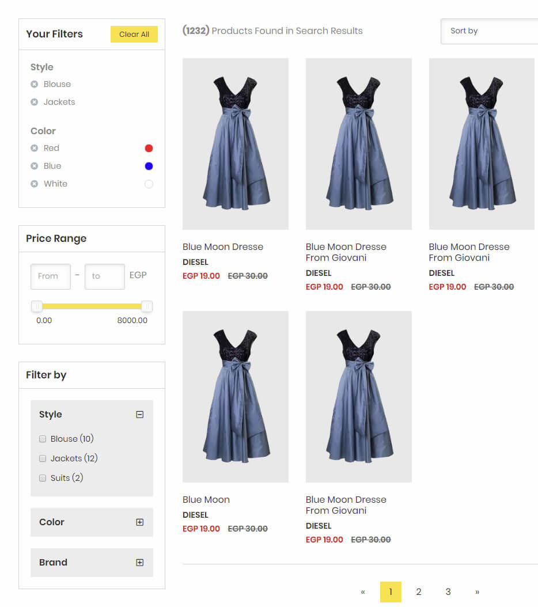This screenshot has width=538, height=607.
Task: Open the Blue Moon product image
Action: (x=236, y=396)
